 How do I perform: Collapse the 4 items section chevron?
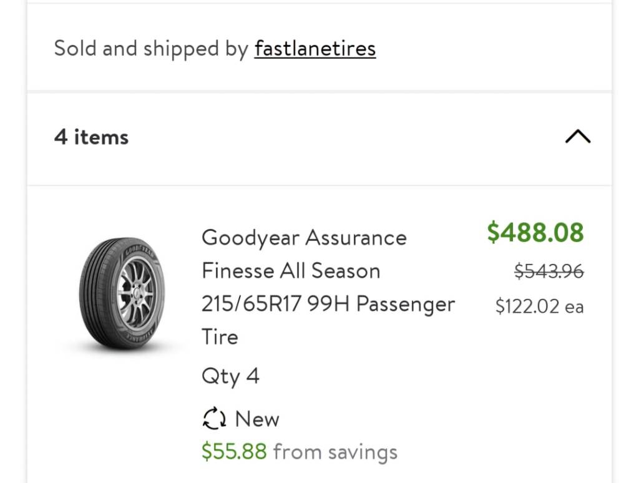click(x=578, y=137)
